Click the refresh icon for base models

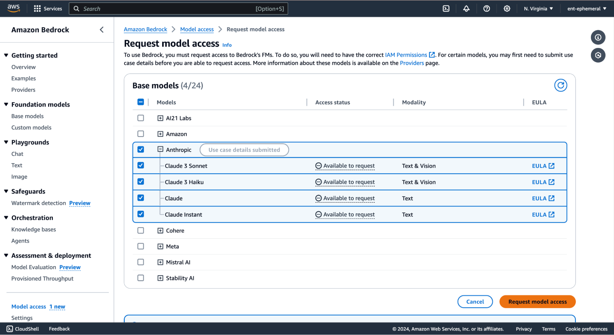[560, 85]
